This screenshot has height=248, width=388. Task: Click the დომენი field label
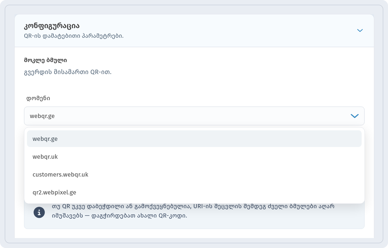38,98
